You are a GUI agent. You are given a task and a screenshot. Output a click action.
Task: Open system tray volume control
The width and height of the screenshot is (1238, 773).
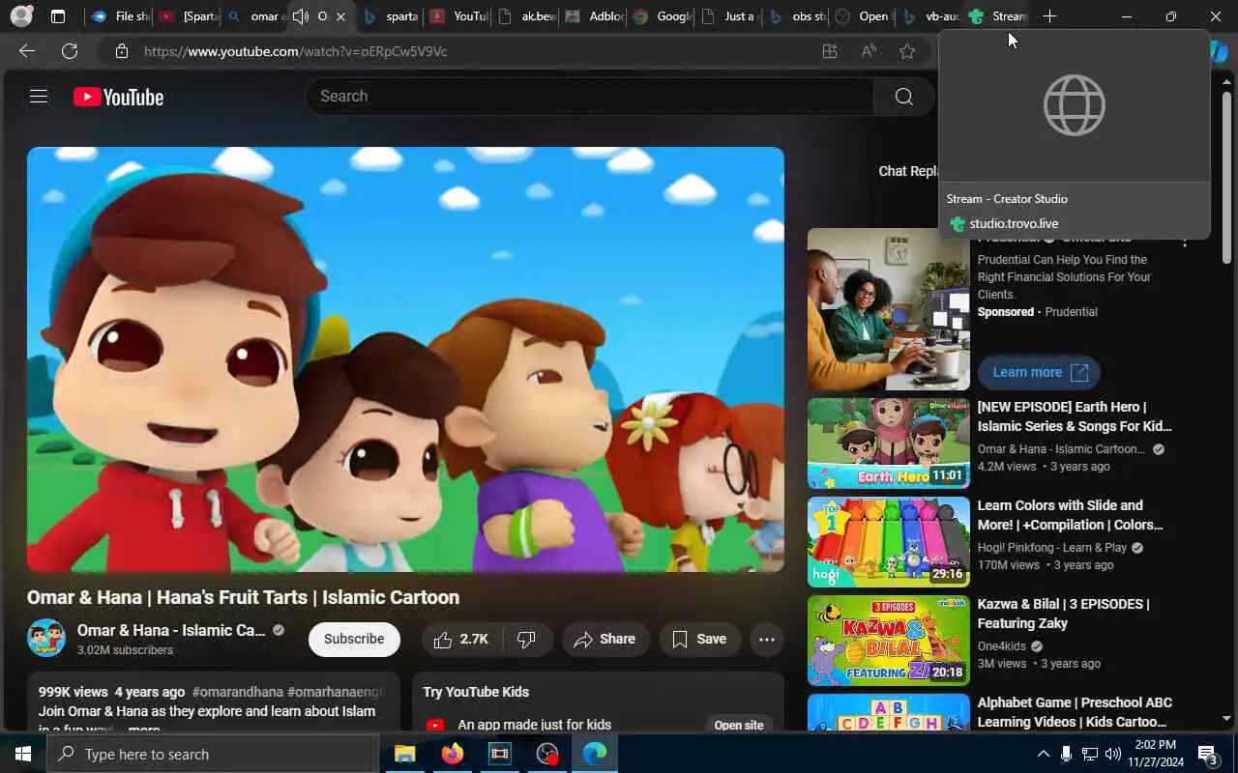(x=1113, y=754)
